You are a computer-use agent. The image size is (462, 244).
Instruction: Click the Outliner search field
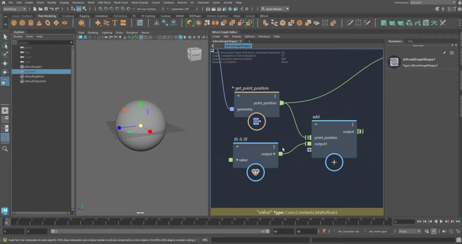[x=45, y=43]
